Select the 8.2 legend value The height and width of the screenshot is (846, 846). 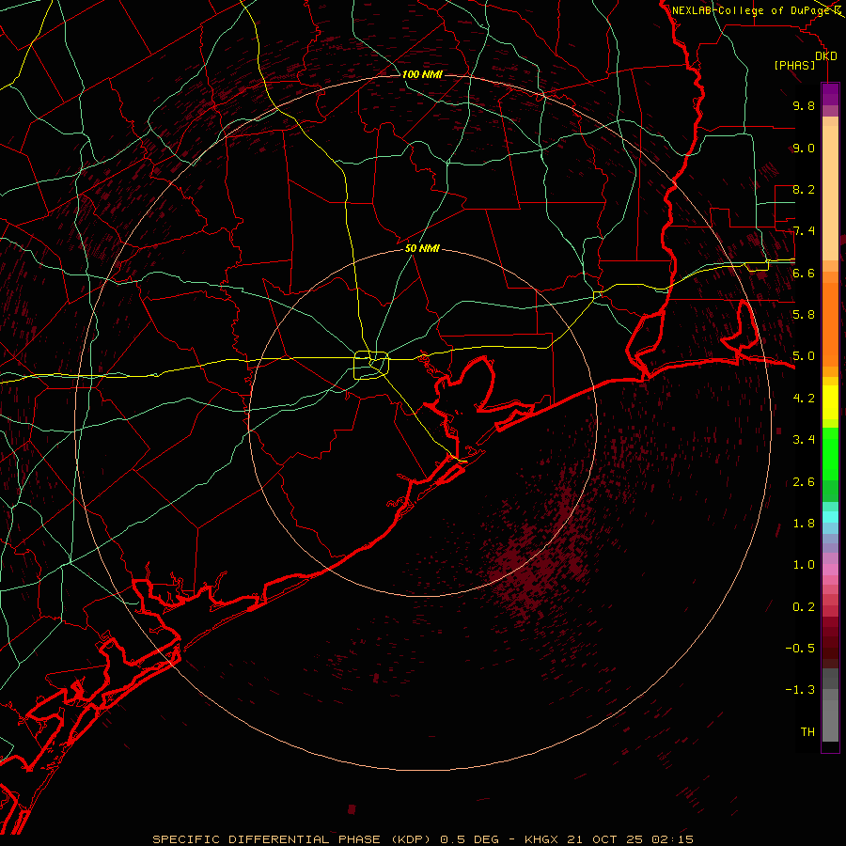[804, 189]
